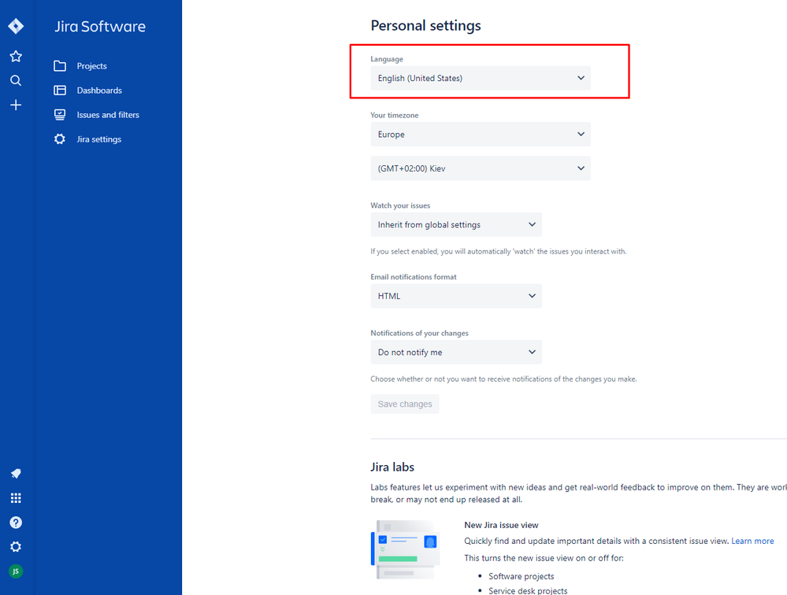787x595 pixels.
Task: Click the plus create icon
Action: (x=16, y=105)
